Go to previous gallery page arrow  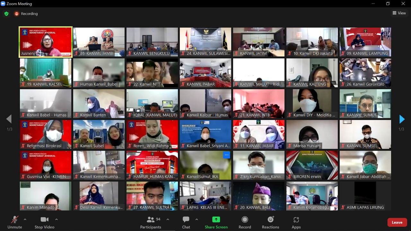click(9, 119)
